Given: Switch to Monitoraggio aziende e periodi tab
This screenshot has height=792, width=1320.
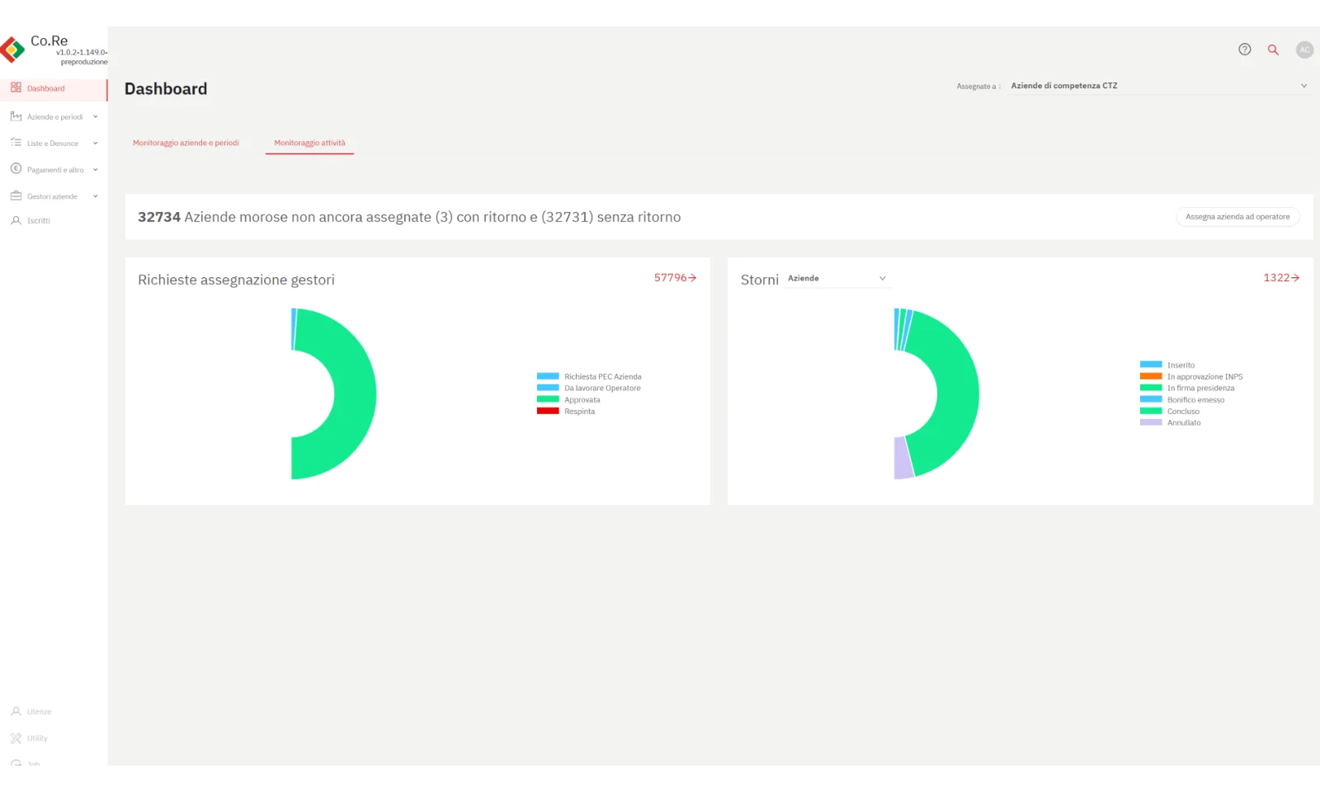Looking at the screenshot, I should click(x=186, y=143).
